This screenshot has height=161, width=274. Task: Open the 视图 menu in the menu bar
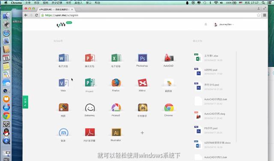(45, 3)
